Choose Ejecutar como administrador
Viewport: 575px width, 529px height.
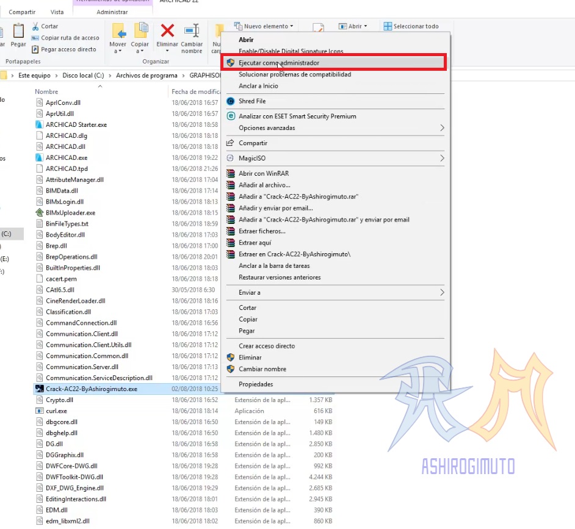(334, 63)
